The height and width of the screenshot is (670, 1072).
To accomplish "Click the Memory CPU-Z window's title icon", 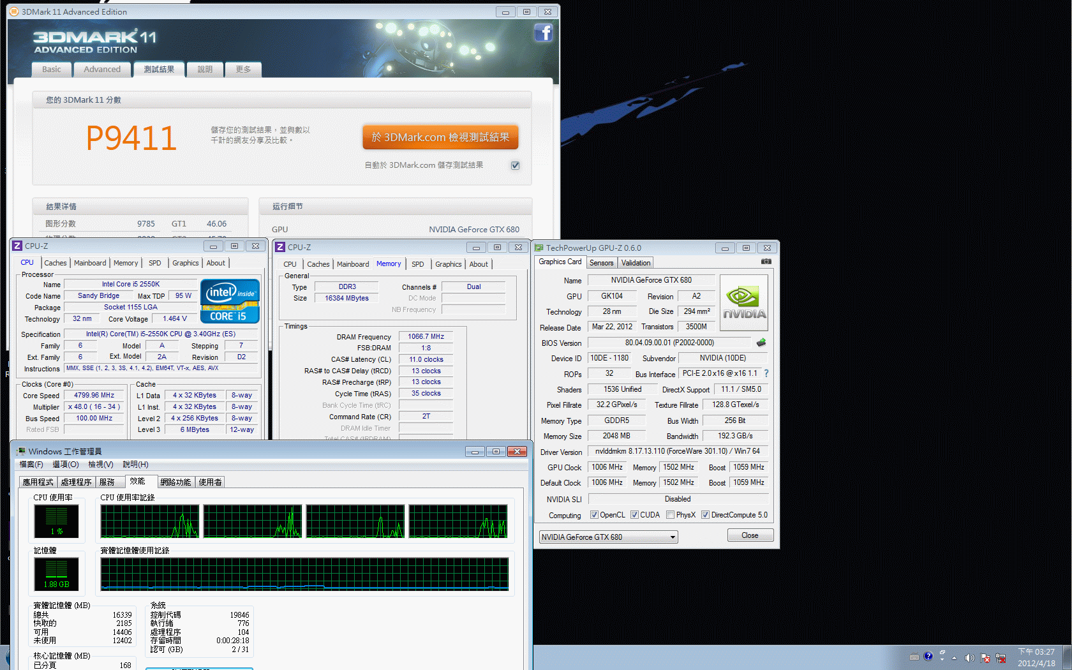I will [279, 247].
